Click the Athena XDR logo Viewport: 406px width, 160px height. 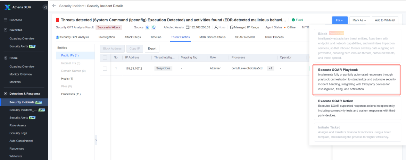(x=7, y=7)
